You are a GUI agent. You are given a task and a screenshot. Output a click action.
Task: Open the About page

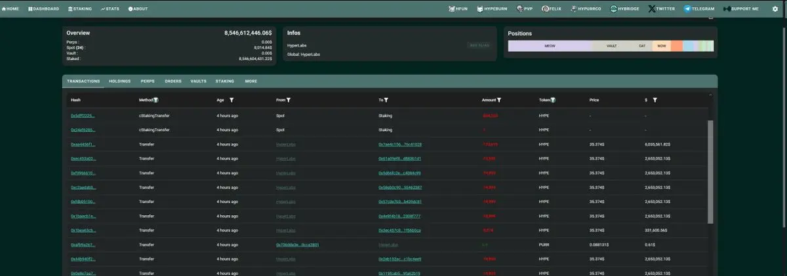click(138, 9)
